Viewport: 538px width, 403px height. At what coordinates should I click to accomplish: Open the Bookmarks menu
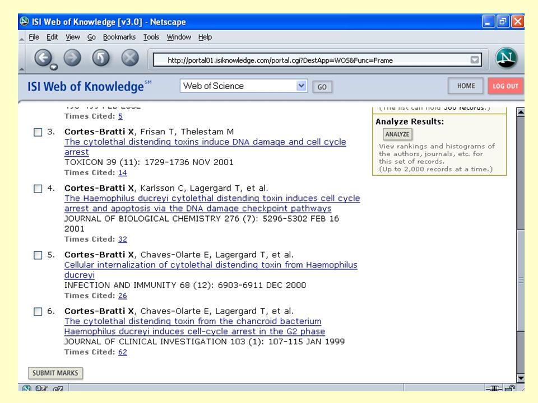pos(119,37)
